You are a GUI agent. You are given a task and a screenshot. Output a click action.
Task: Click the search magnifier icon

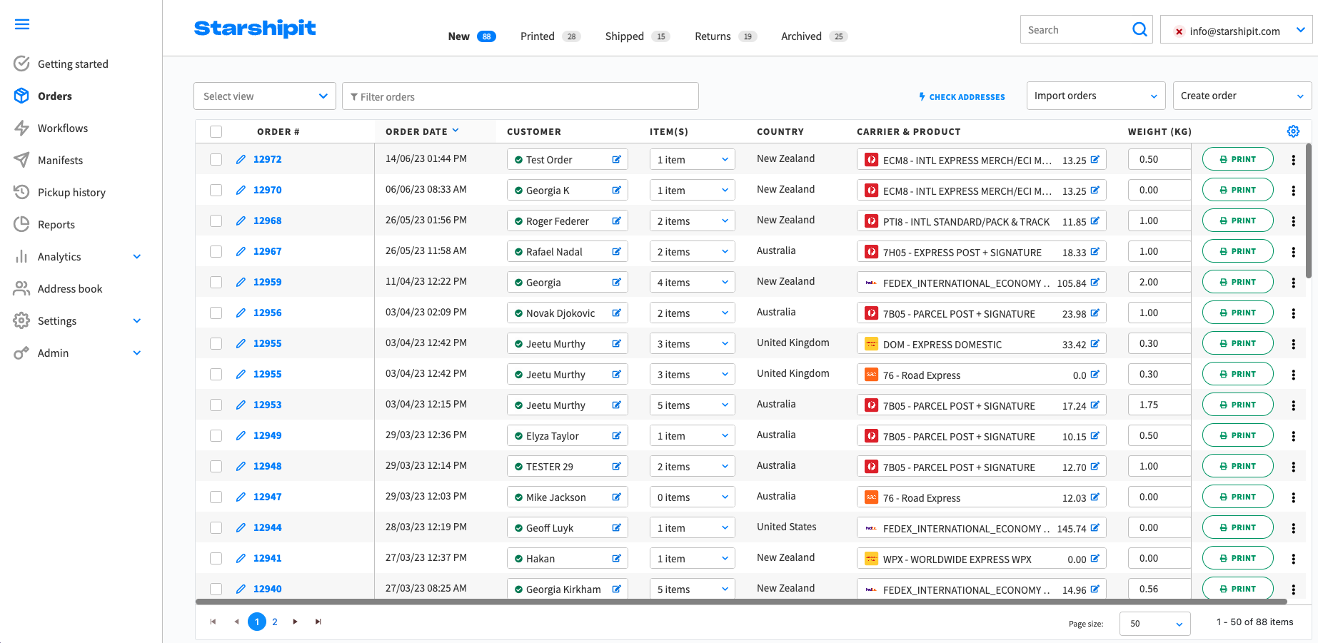coord(1140,30)
